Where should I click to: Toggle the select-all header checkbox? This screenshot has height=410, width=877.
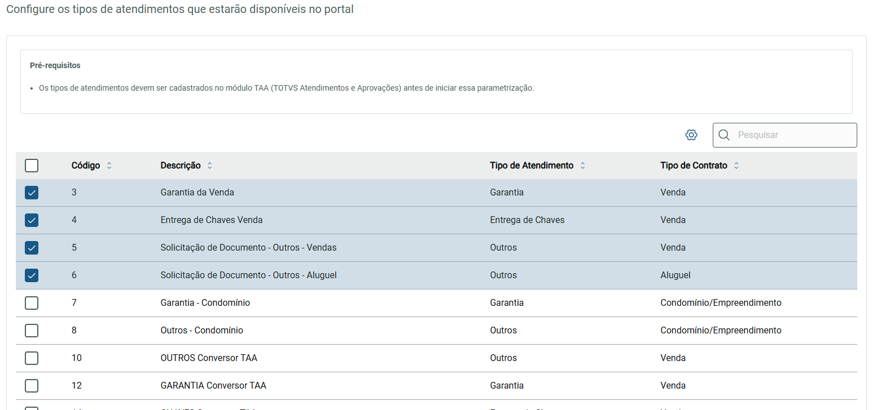tap(32, 166)
